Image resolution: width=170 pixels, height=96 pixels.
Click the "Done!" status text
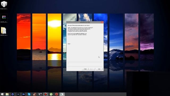pyautogui.click(x=69, y=44)
